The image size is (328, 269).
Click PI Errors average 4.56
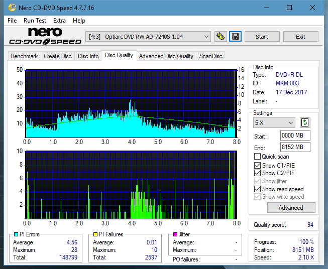pos(72,242)
